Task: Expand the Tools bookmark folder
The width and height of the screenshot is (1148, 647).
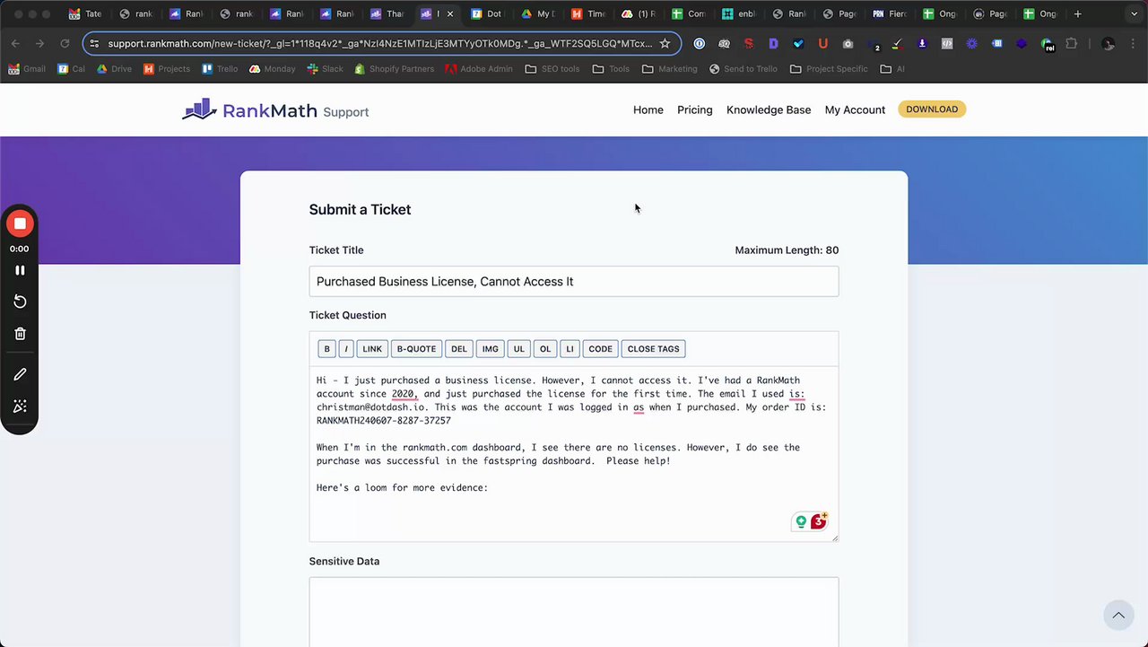Action: 612,68
